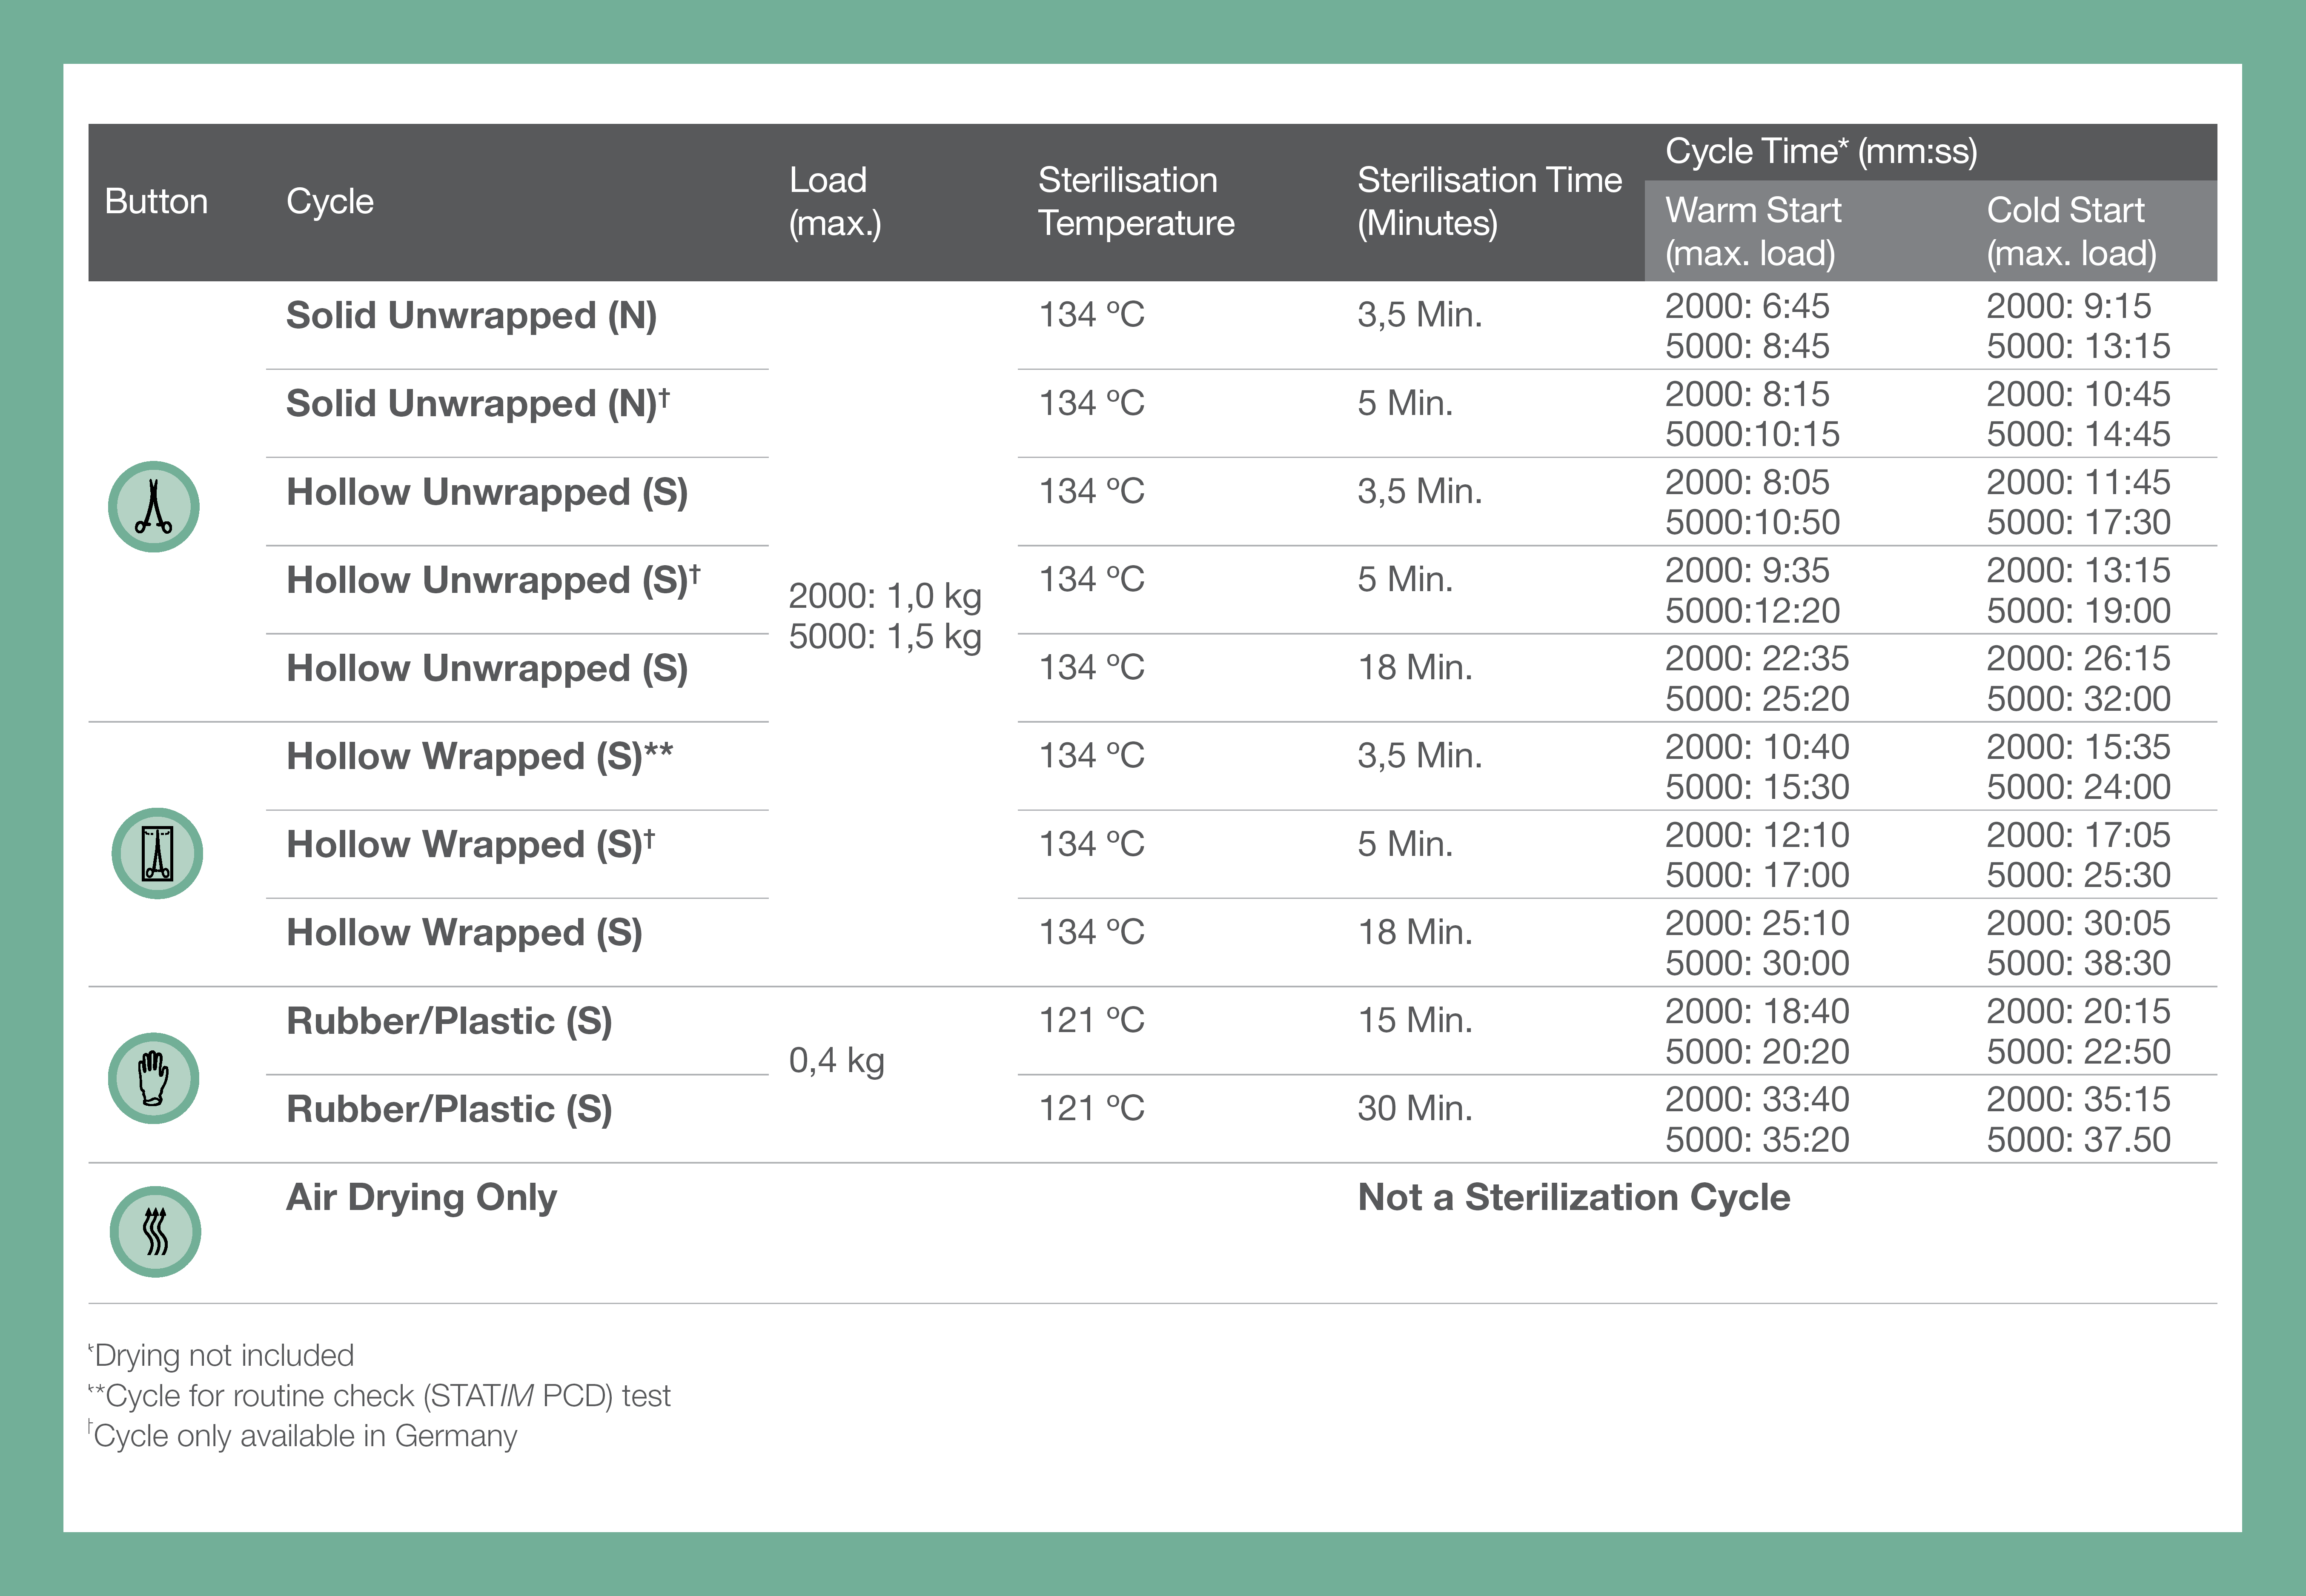
Task: Click the Load (max.) column header
Action: 834,201
